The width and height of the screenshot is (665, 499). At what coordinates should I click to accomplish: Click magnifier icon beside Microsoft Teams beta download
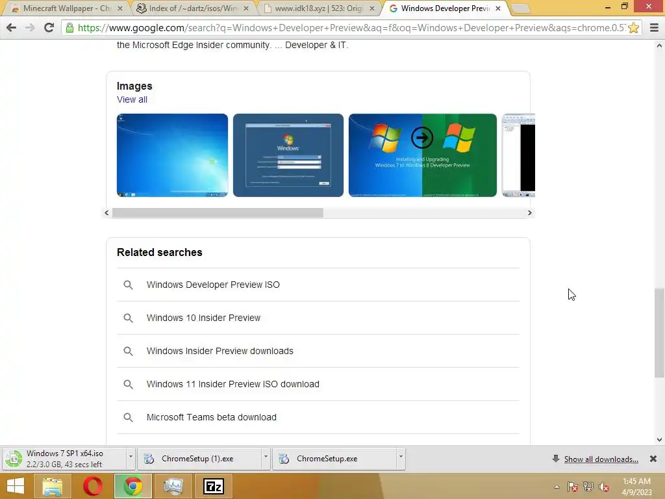point(128,417)
